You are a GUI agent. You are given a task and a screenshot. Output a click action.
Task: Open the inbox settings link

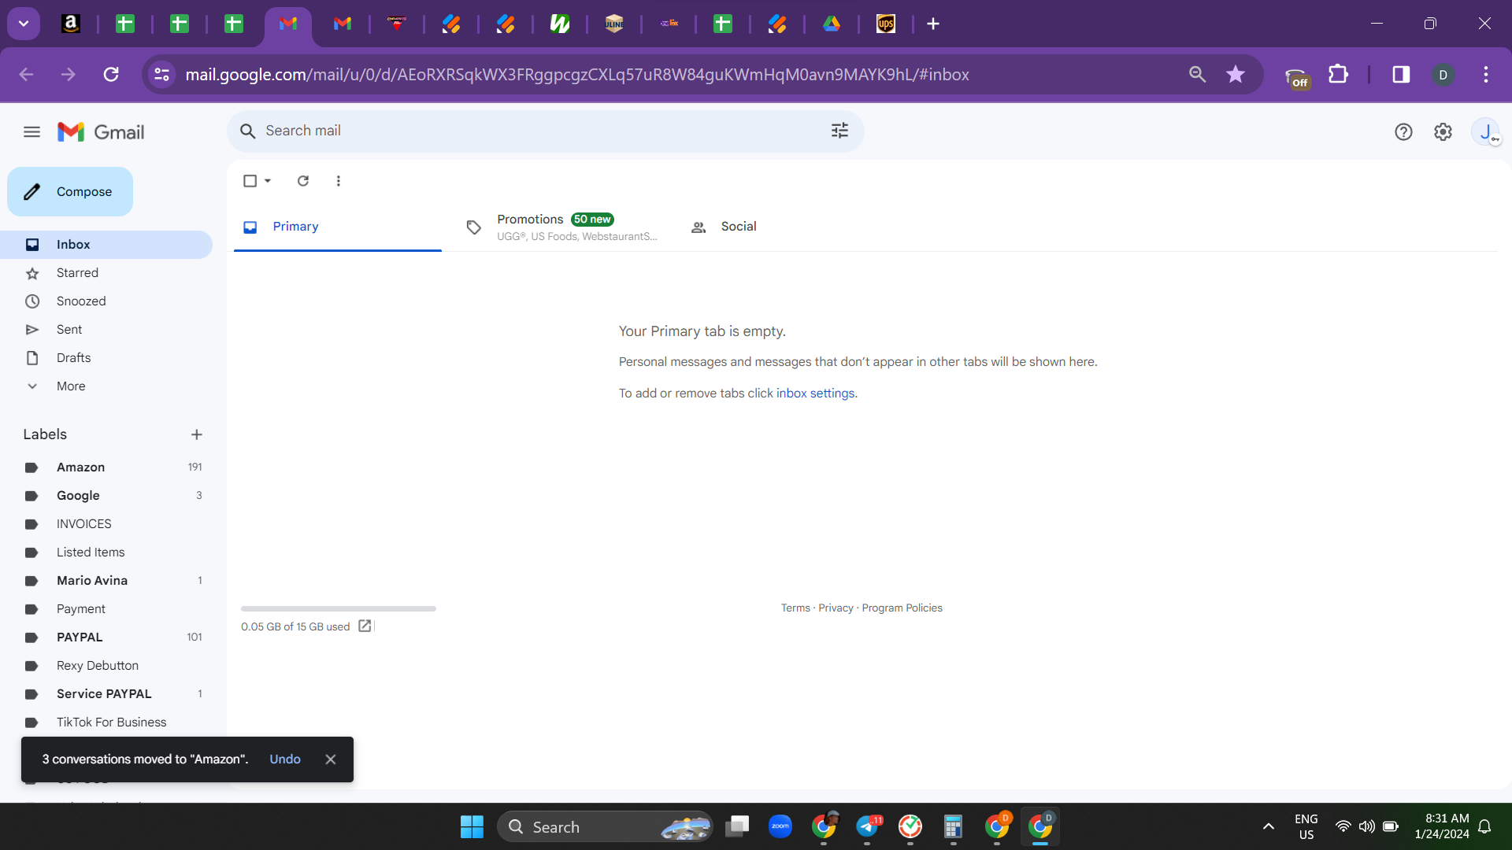click(x=815, y=393)
